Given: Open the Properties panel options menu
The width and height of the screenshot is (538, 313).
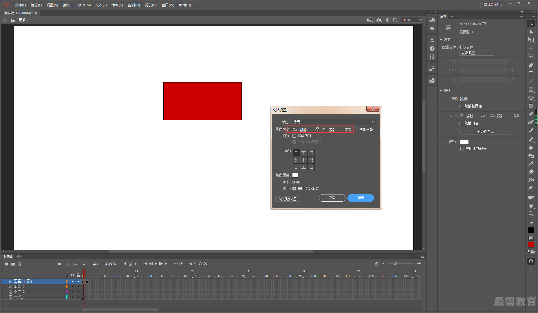Looking at the screenshot, I should pos(522,16).
